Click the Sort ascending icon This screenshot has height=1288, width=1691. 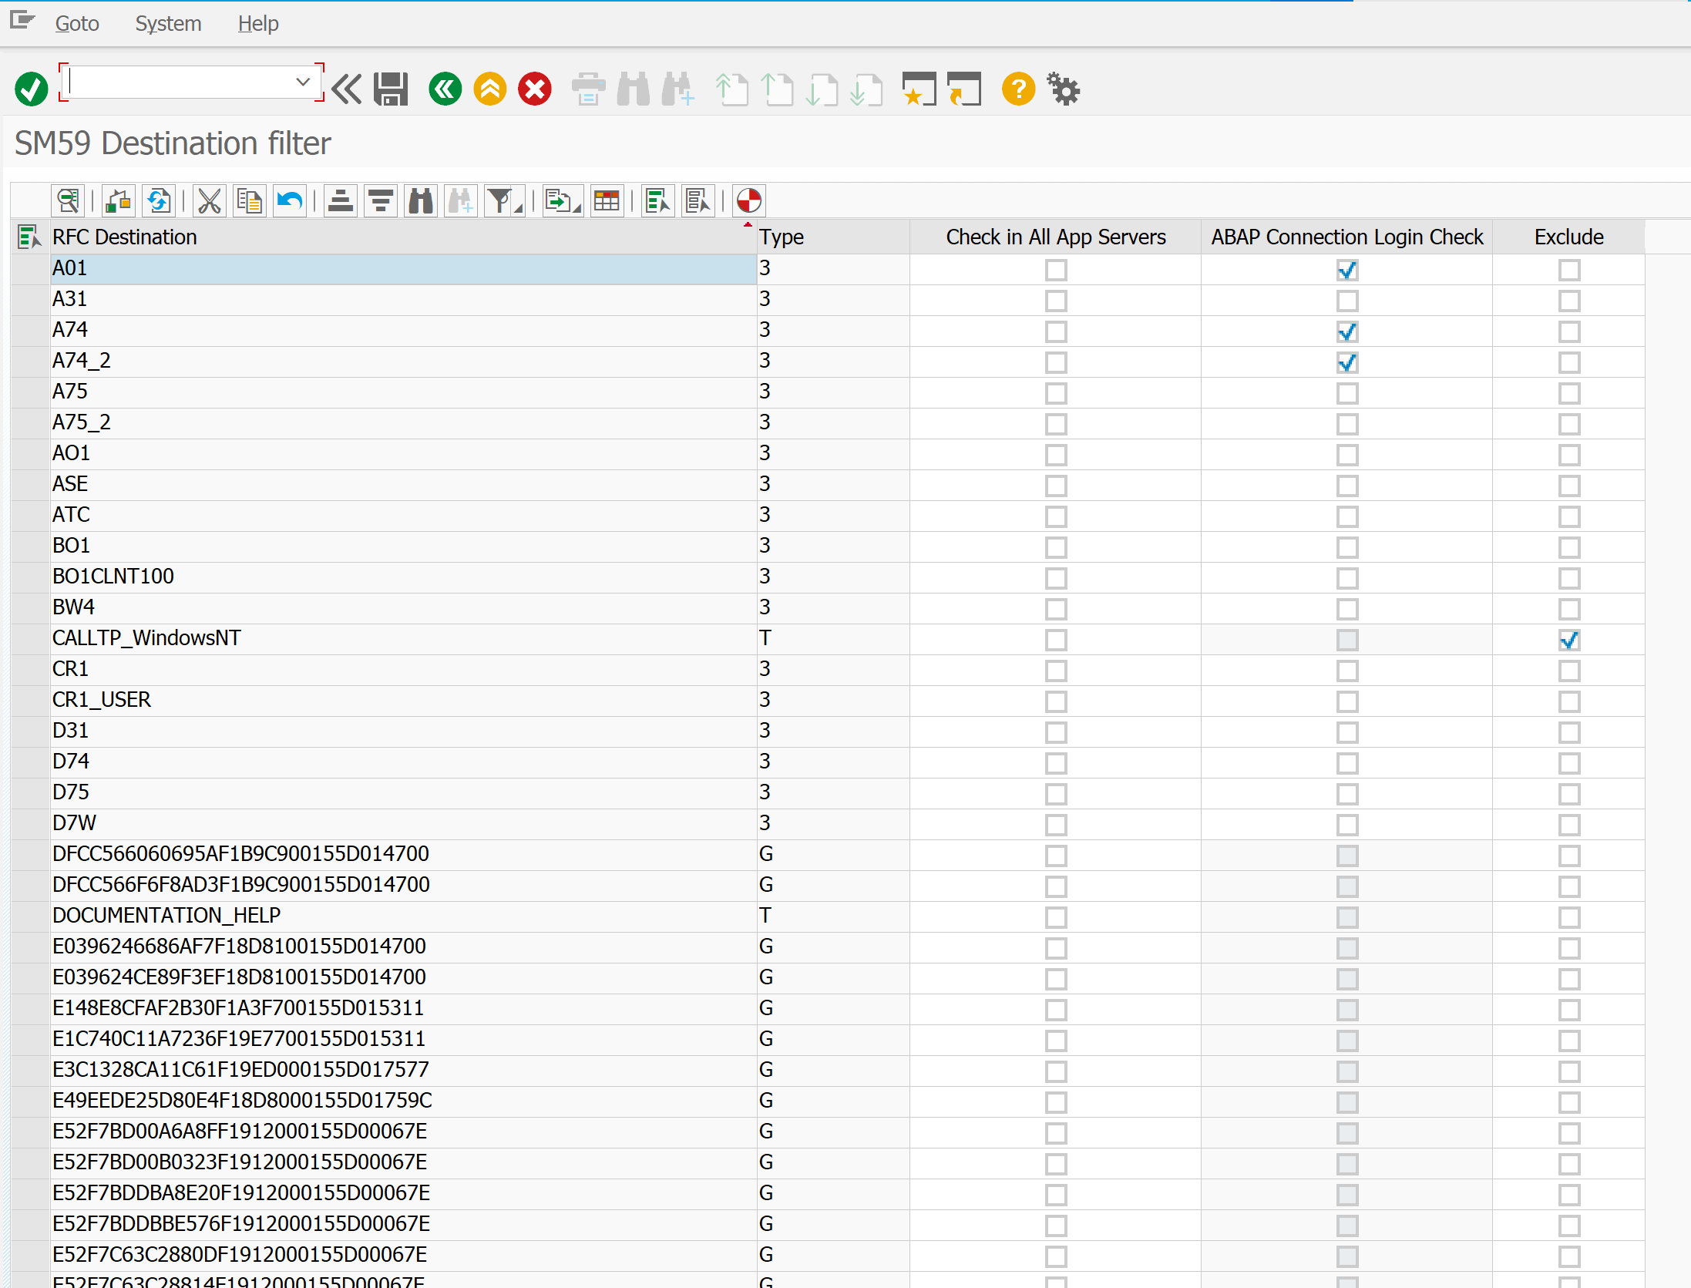click(340, 201)
